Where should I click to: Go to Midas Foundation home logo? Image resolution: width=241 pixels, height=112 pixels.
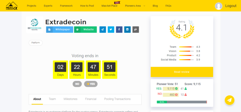click(12, 6)
